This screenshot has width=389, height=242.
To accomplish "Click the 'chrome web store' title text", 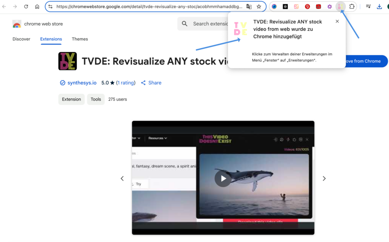I will pos(43,24).
